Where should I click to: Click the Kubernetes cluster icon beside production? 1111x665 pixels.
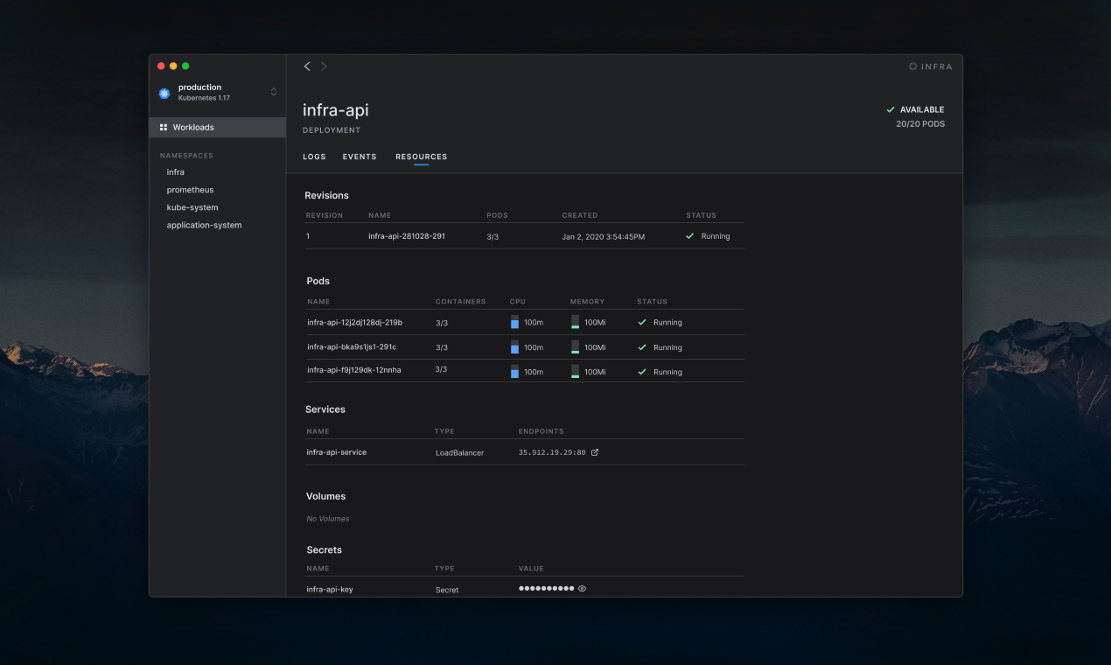tap(164, 92)
